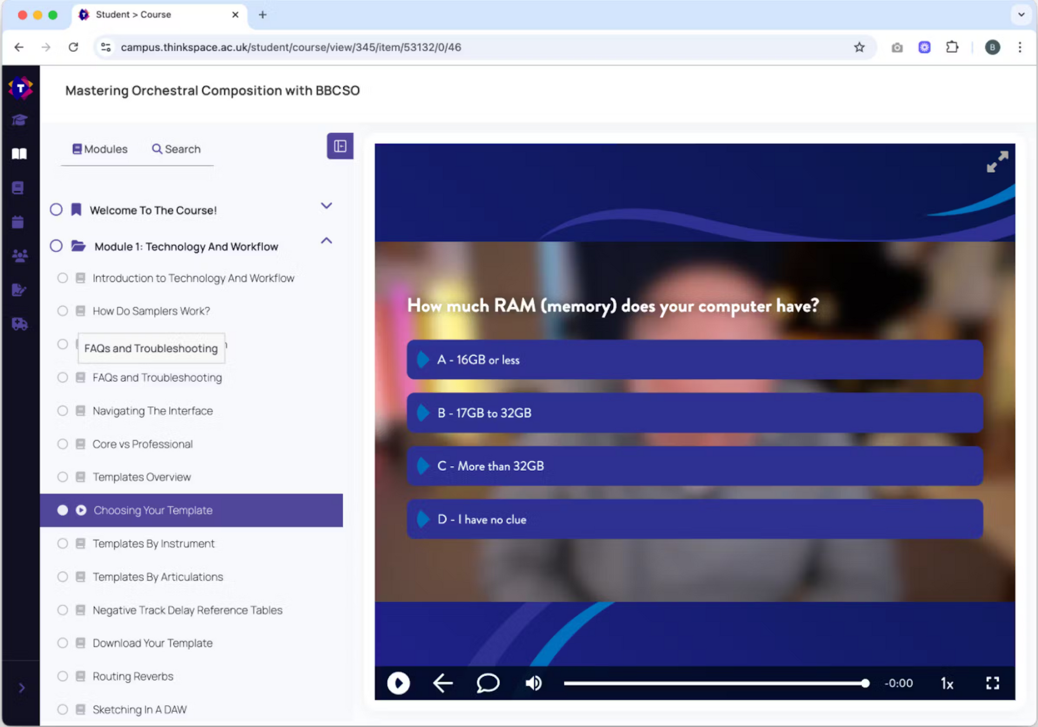
Task: Expand the Welcome To The Course section
Action: pyautogui.click(x=326, y=206)
